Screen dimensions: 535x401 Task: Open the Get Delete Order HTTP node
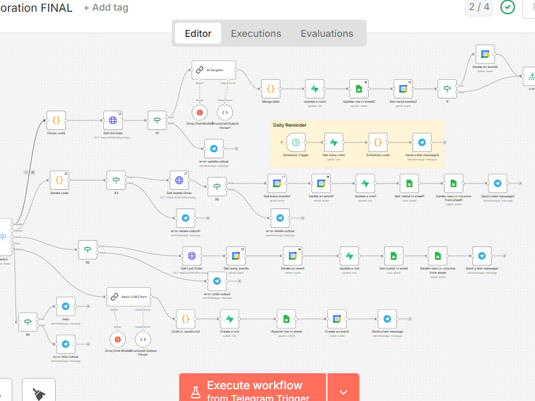[179, 180]
